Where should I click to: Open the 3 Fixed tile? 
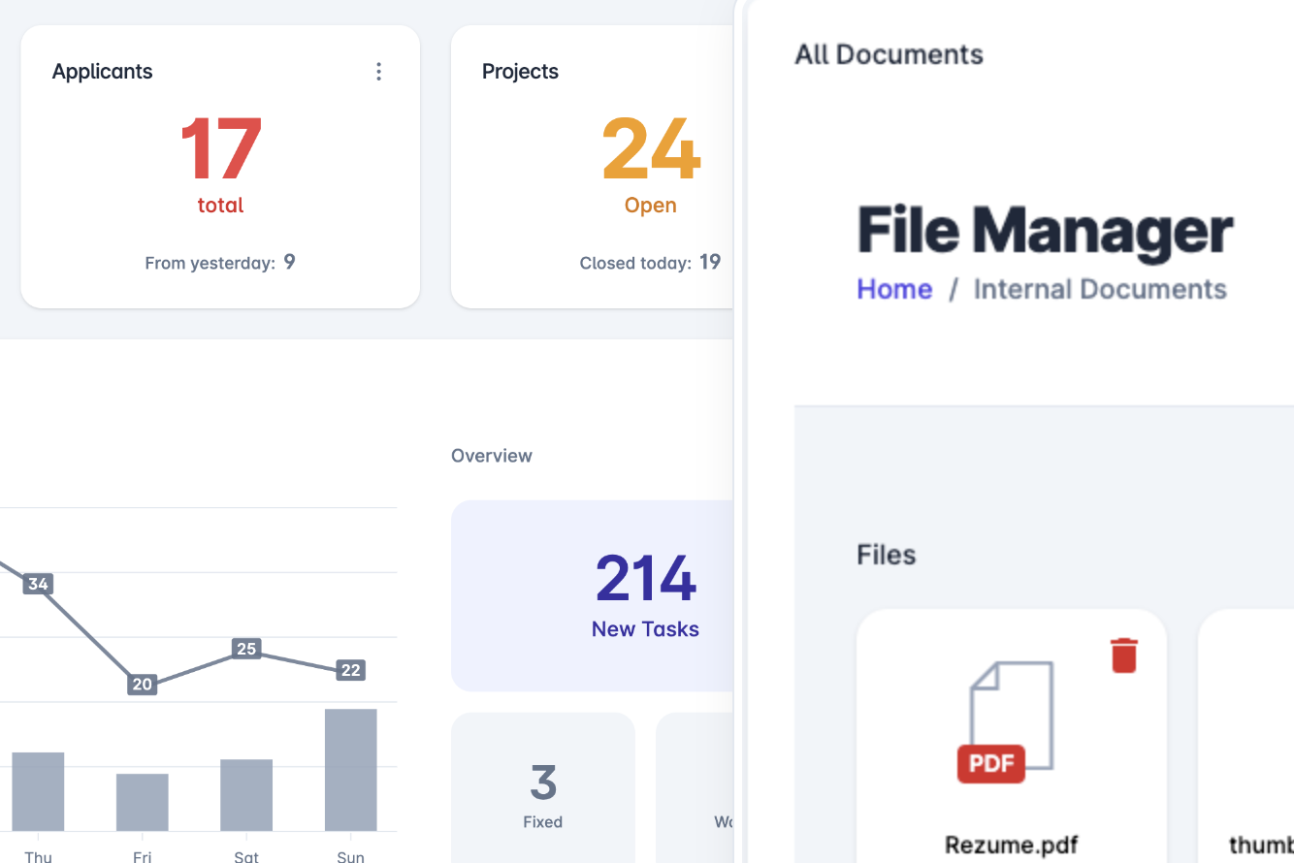point(543,787)
